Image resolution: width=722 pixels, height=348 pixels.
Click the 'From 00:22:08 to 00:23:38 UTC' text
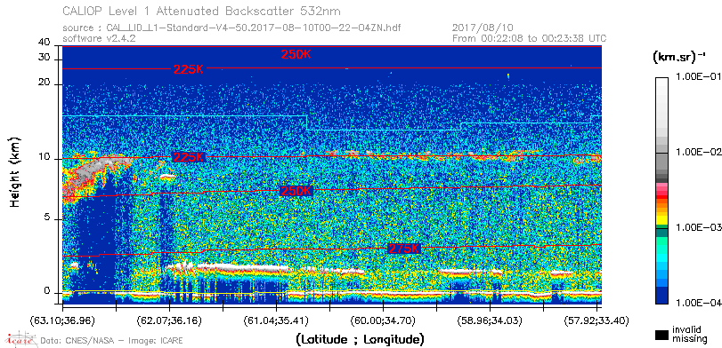(x=530, y=38)
